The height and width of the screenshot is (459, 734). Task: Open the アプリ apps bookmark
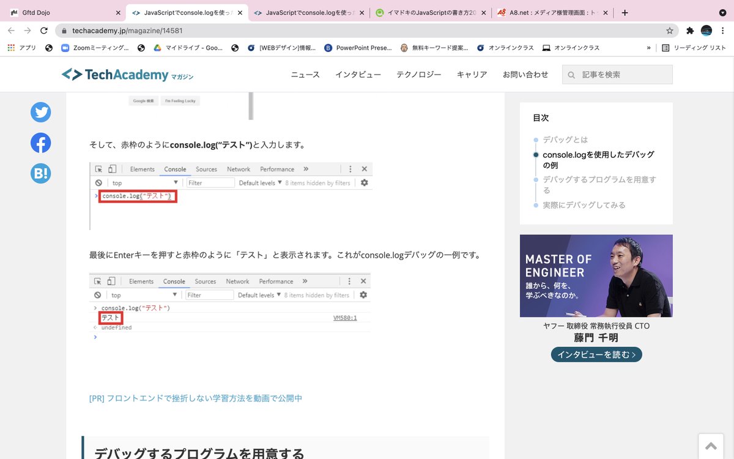[21, 48]
